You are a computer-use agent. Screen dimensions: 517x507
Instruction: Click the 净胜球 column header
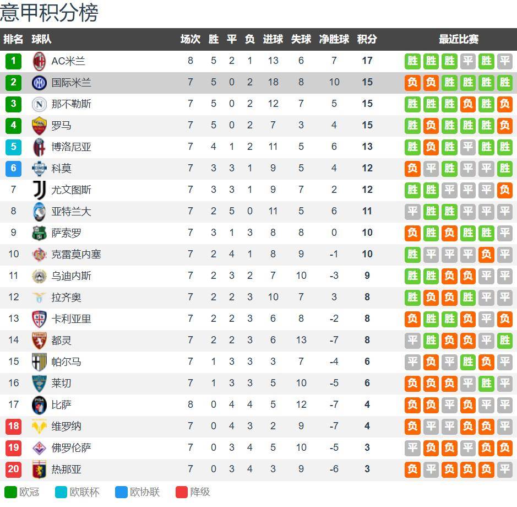[334, 39]
